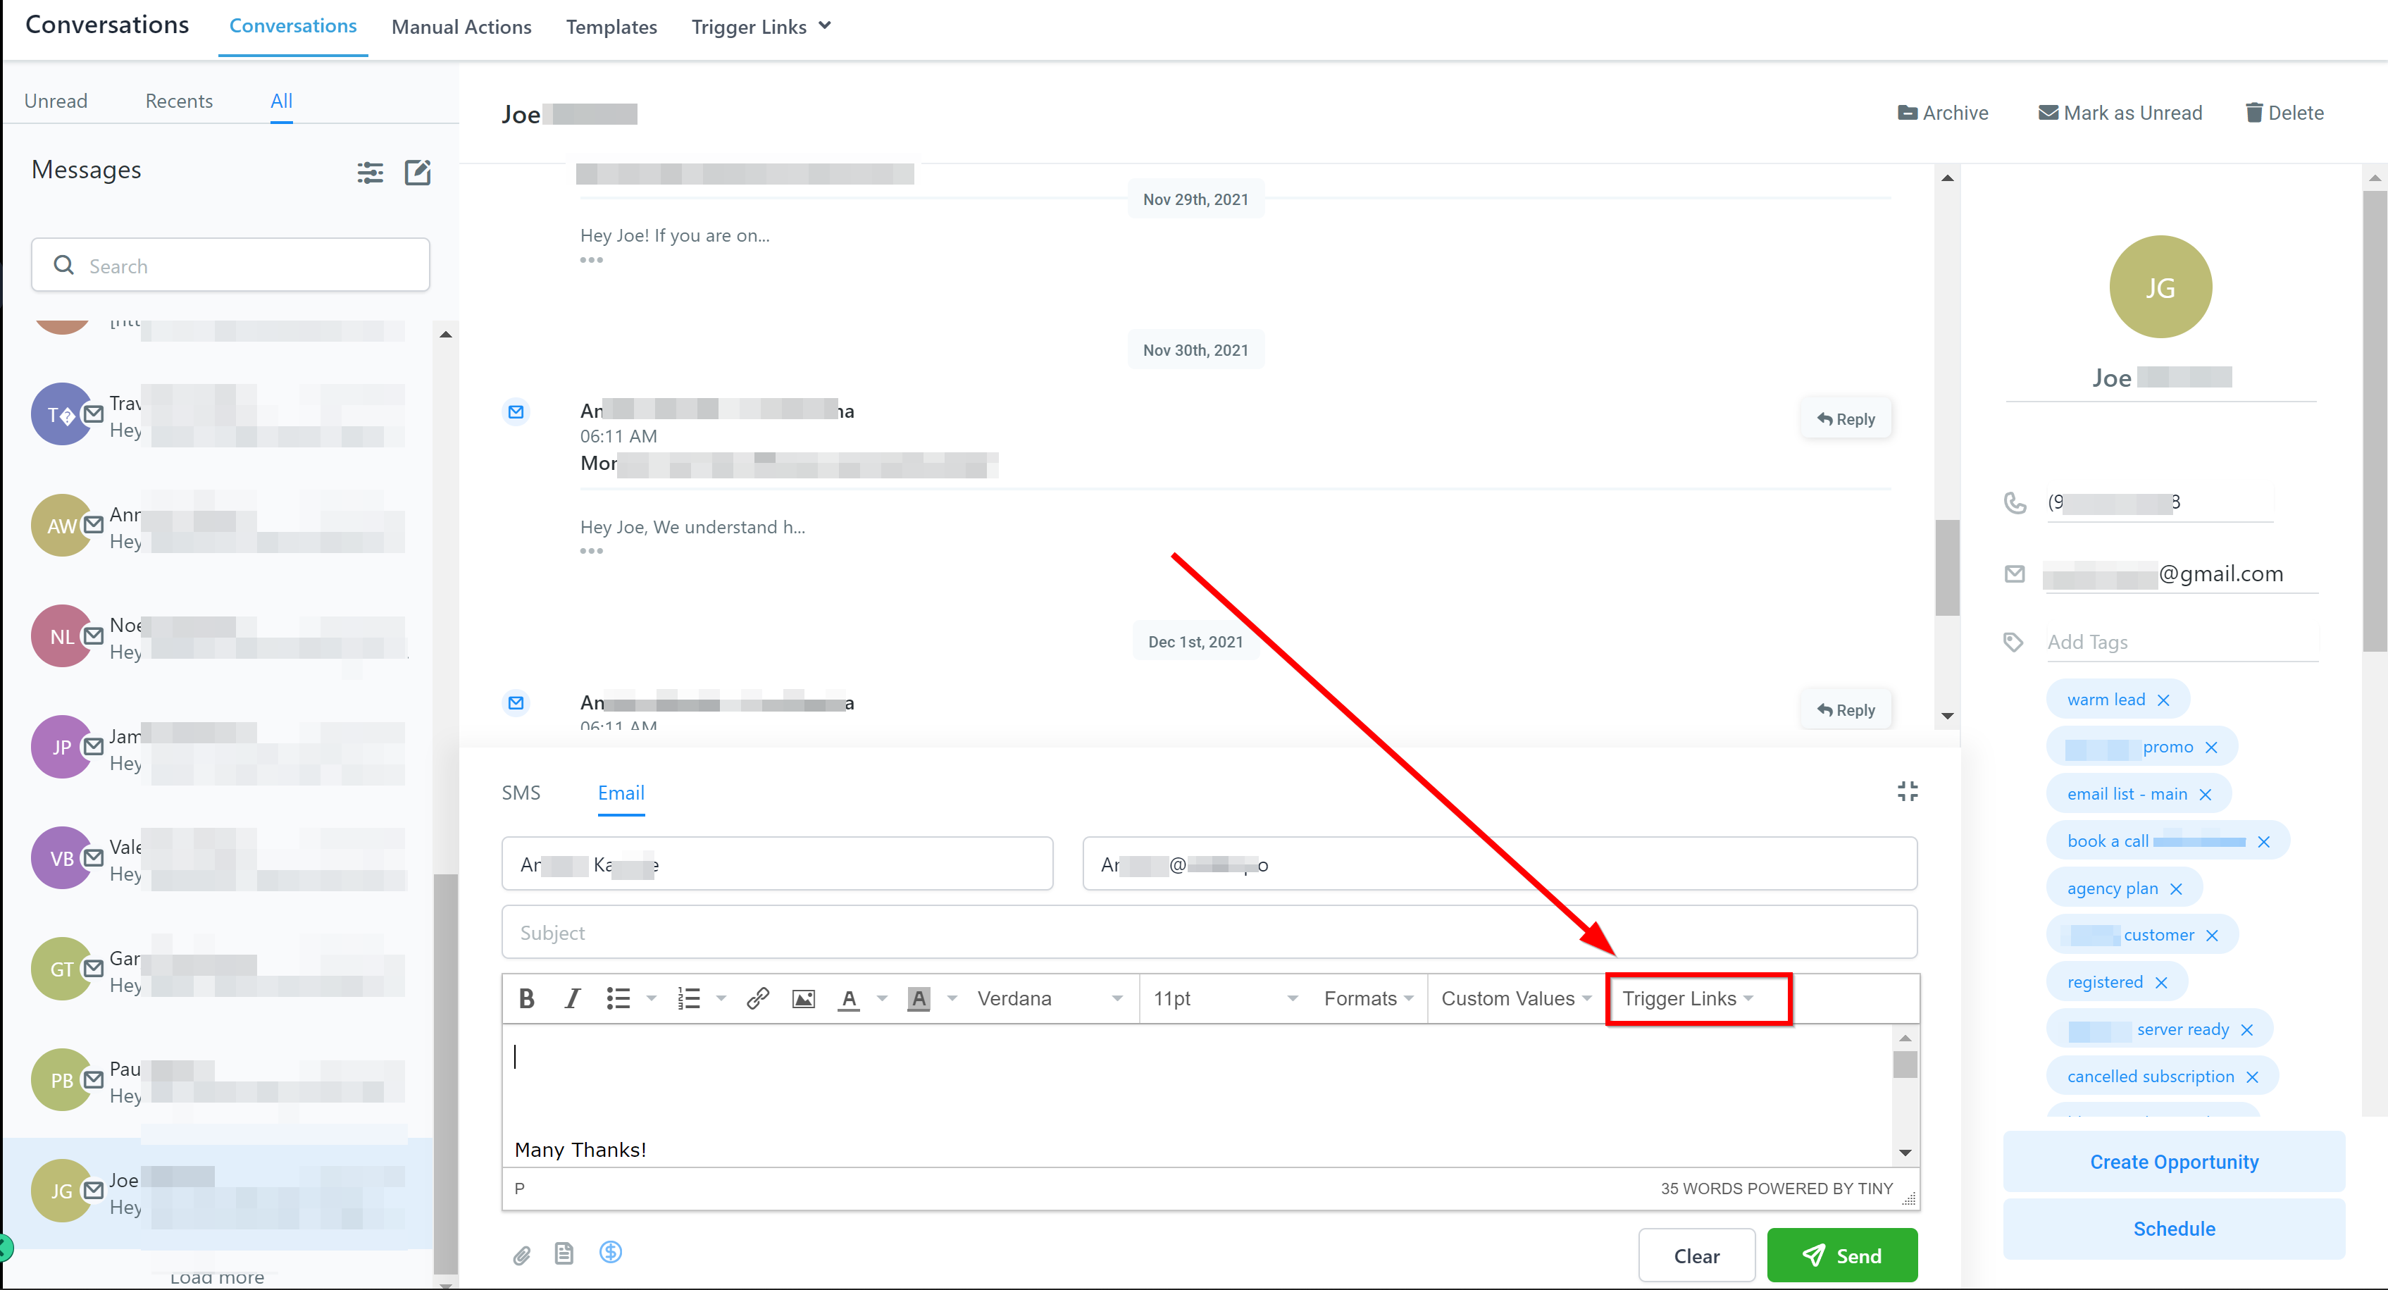Click the attachment paperclip icon
The height and width of the screenshot is (1290, 2388).
[x=522, y=1255]
